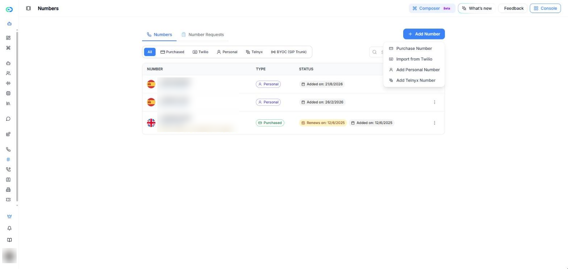This screenshot has width=568, height=269.
Task: Open the users (people) icon in sidebar
Action: [x=8, y=73]
